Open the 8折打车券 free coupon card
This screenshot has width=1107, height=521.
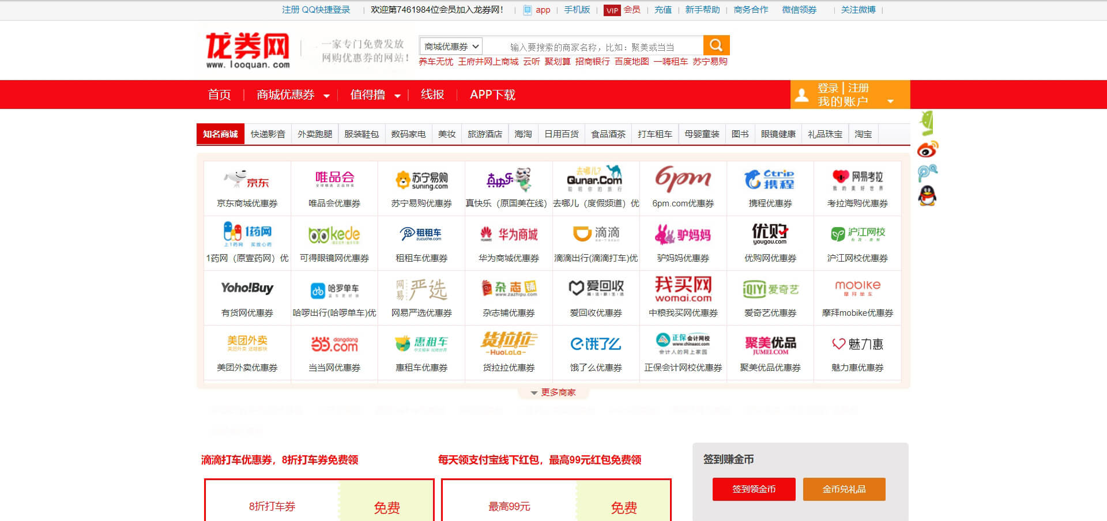(319, 500)
